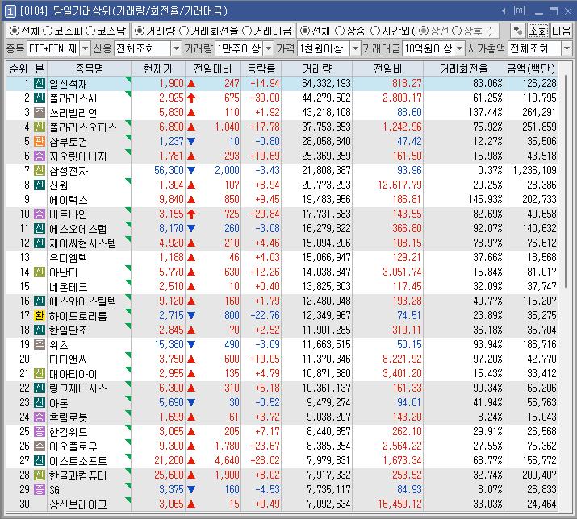This screenshot has width=577, height=519.
Task: Open the 거래량 1만주이상 dropdown
Action: point(269,48)
